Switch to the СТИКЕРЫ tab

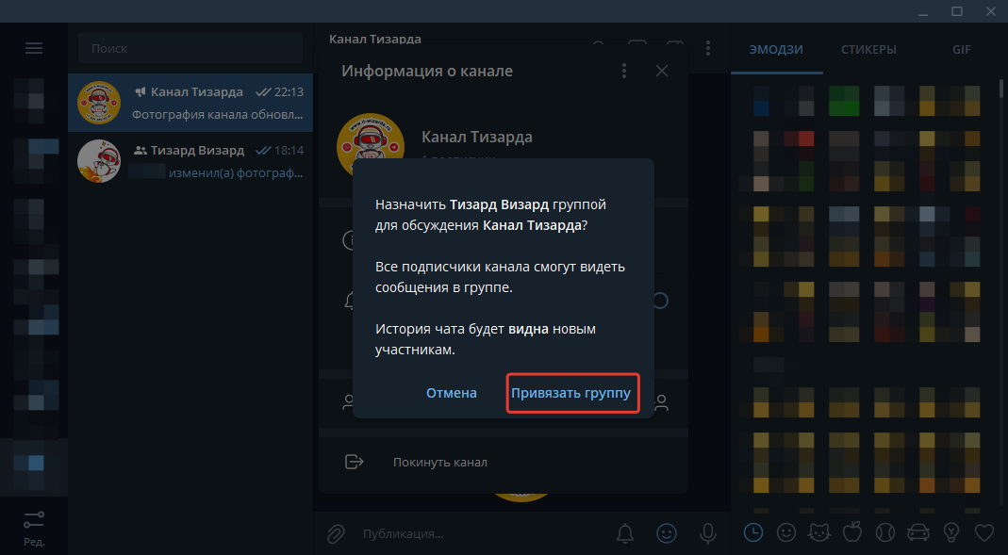(x=868, y=49)
